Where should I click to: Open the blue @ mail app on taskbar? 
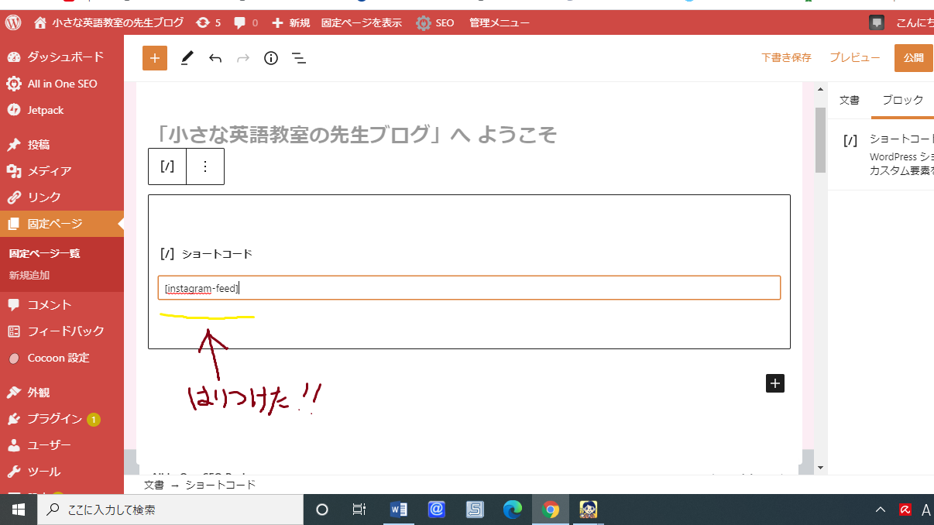click(437, 510)
